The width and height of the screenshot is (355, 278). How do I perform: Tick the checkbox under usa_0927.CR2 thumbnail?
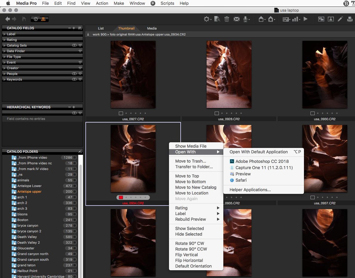[x=121, y=113]
